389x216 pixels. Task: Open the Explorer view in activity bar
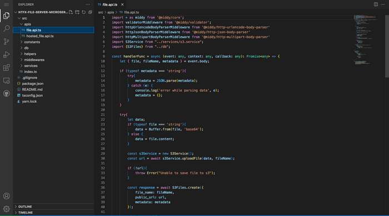click(x=7, y=16)
